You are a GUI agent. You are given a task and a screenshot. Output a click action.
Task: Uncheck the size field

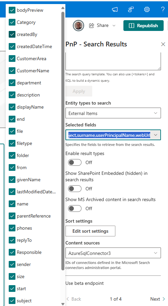(12, 276)
